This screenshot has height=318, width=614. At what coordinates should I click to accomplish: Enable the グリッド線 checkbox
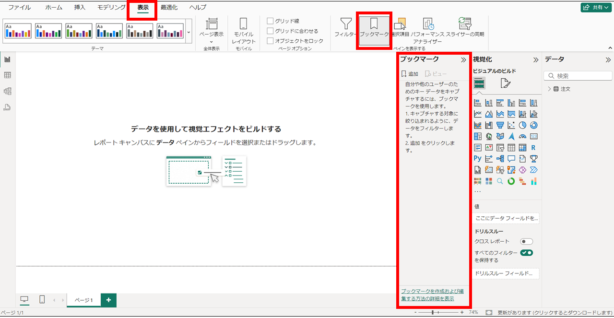tap(271, 21)
